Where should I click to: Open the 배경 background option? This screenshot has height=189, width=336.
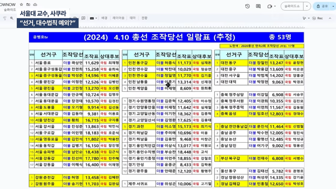[x=104, y=18]
